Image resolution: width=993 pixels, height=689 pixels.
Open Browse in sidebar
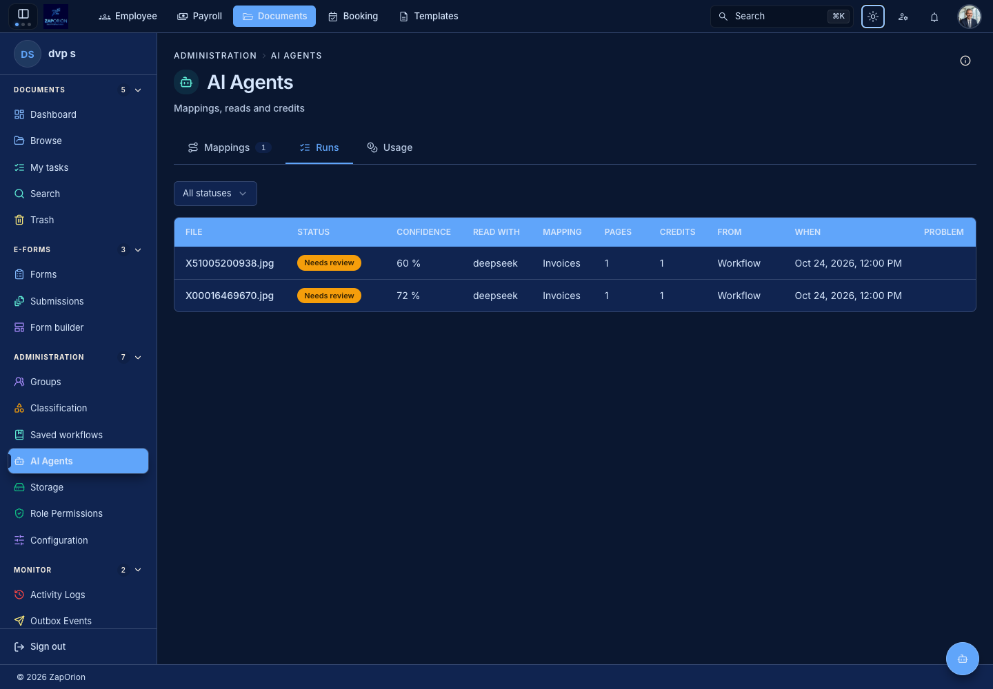point(79,141)
